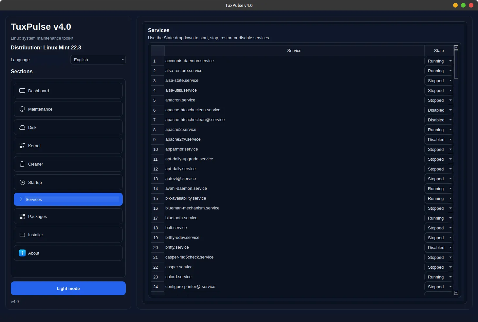Image resolution: width=478 pixels, height=322 pixels.
Task: Change state of bluetooth.service via dropdown
Action: pos(439,218)
